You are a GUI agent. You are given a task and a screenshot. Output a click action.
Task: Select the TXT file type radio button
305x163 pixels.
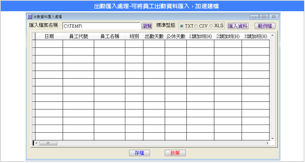click(182, 26)
